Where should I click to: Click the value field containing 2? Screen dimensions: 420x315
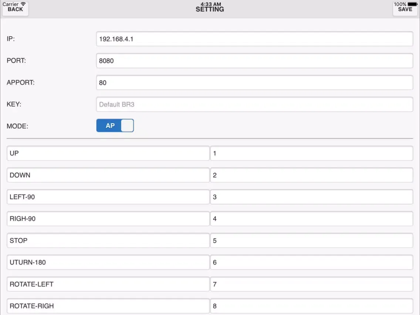(x=311, y=175)
